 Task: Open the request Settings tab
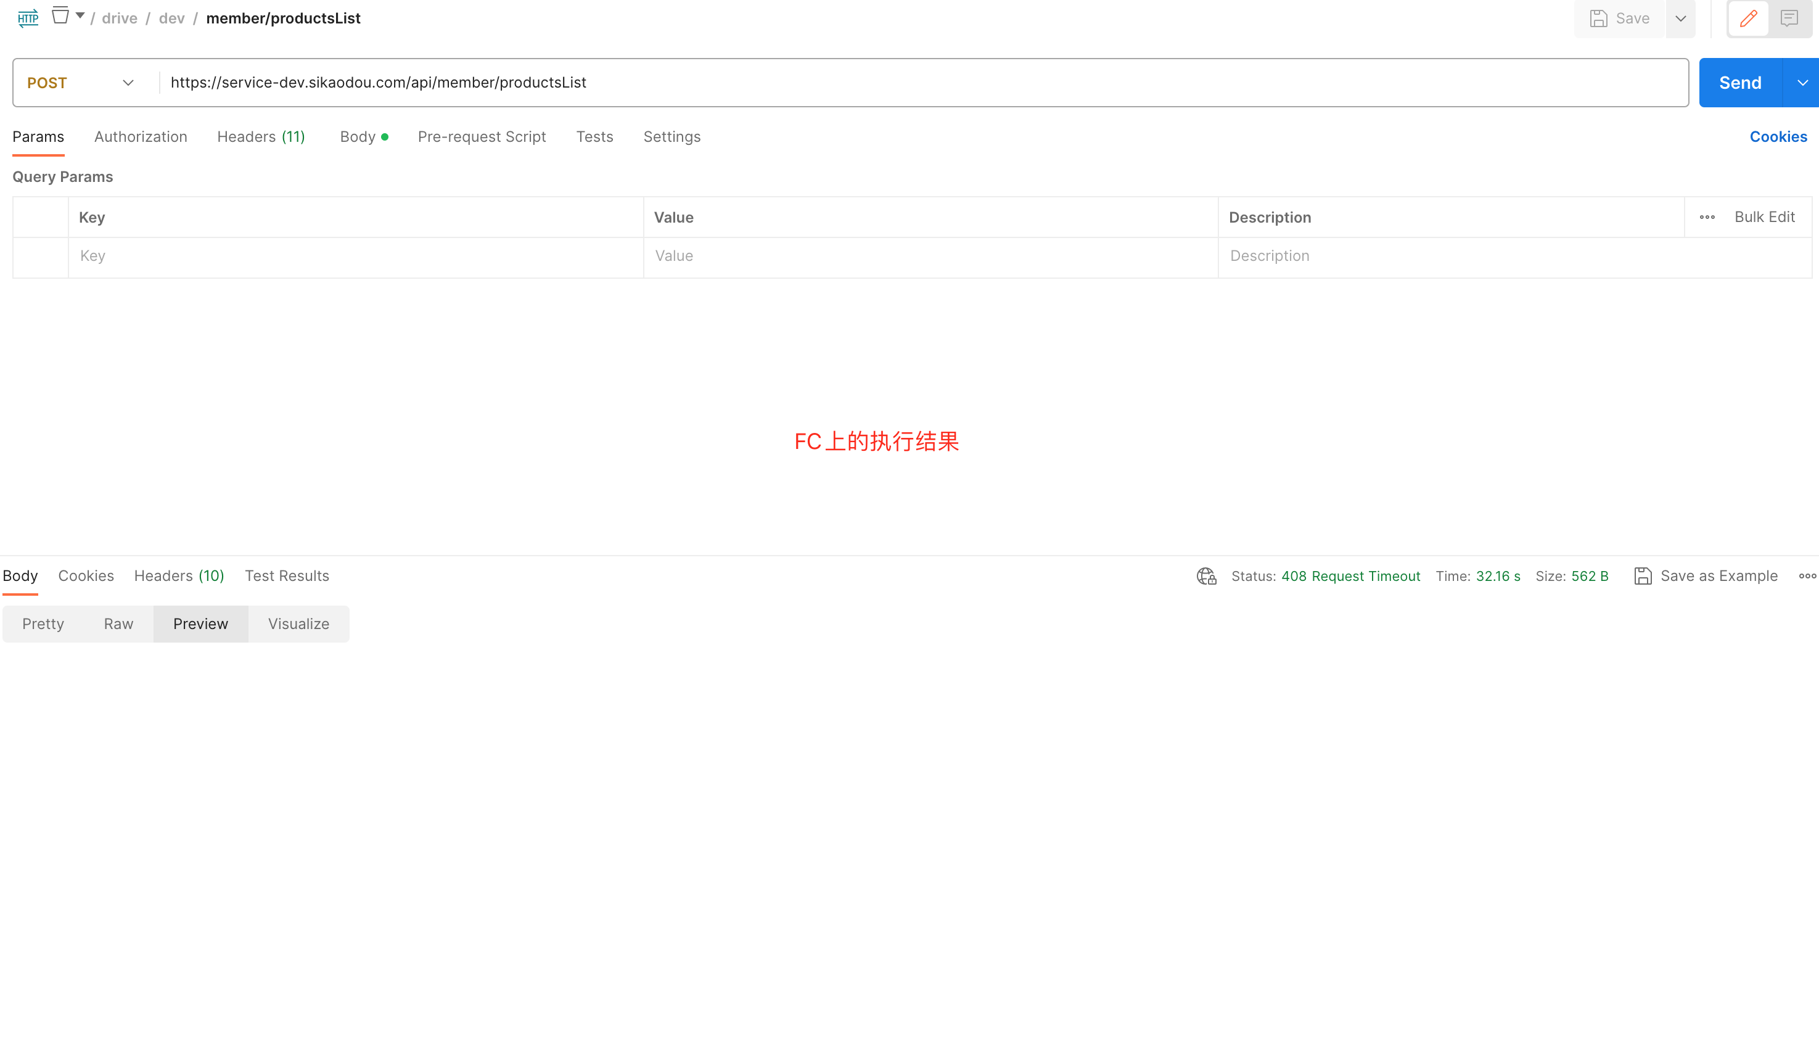(672, 136)
